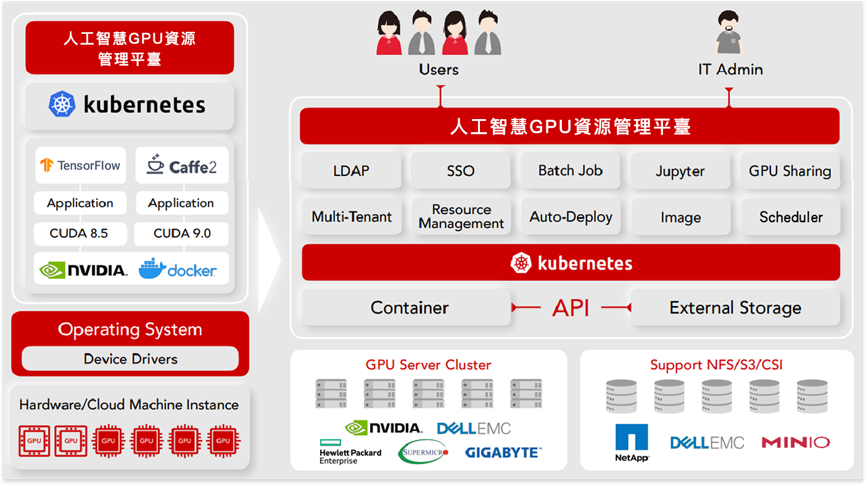This screenshot has width=866, height=485.
Task: Select the MinIO logo
Action: [795, 442]
